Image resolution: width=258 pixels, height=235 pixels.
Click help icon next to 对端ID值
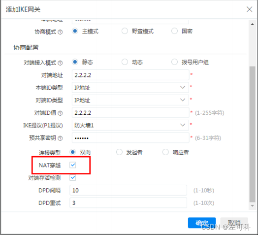point(61,113)
